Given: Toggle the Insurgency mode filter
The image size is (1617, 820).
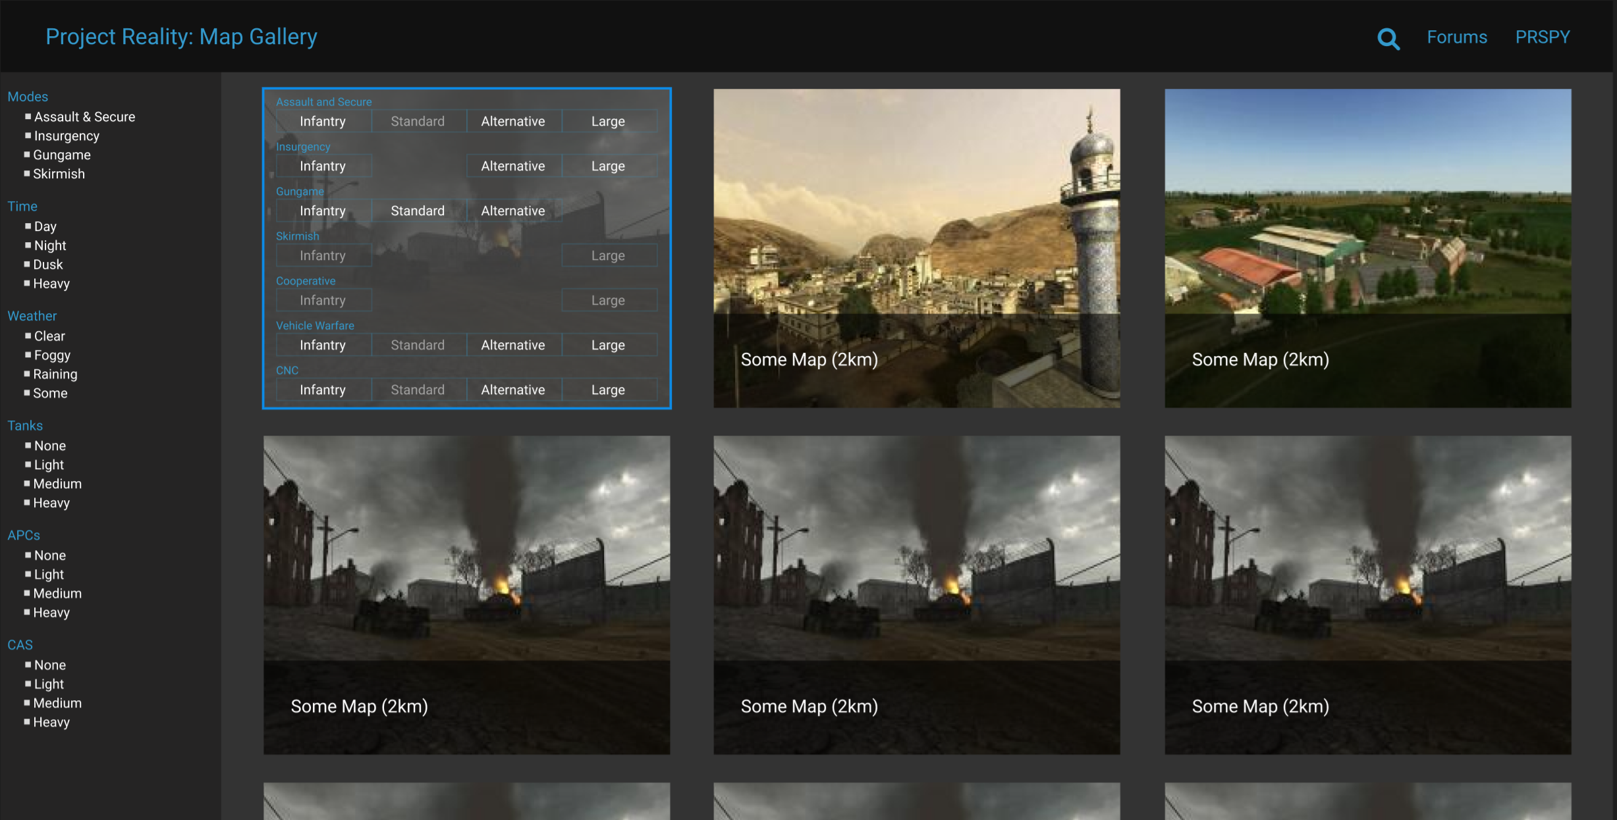Looking at the screenshot, I should coord(67,136).
